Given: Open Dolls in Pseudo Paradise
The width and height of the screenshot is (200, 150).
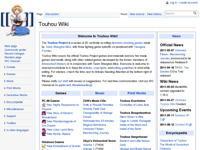Looking at the screenshot, I should [98, 105].
